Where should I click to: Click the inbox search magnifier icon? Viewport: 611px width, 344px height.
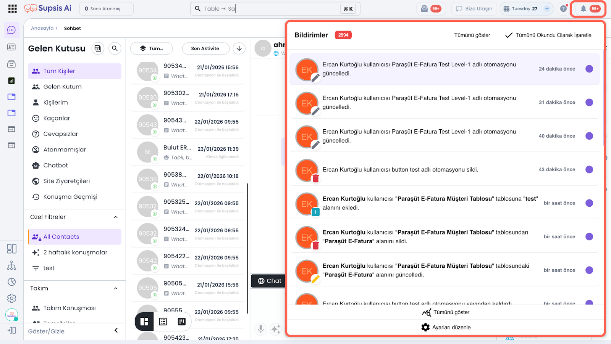(x=115, y=48)
